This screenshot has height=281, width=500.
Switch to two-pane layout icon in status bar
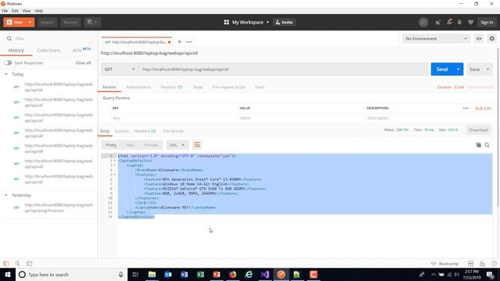click(470, 264)
